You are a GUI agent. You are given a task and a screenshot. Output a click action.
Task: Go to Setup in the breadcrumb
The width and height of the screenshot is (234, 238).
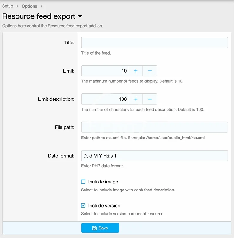click(8, 6)
